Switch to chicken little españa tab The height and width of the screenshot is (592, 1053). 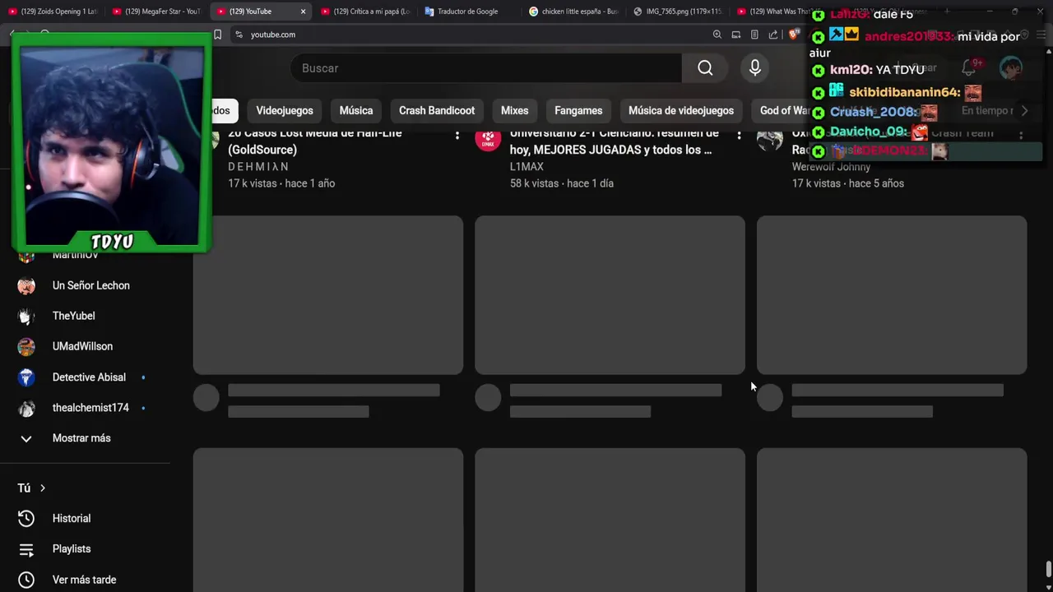tap(573, 12)
